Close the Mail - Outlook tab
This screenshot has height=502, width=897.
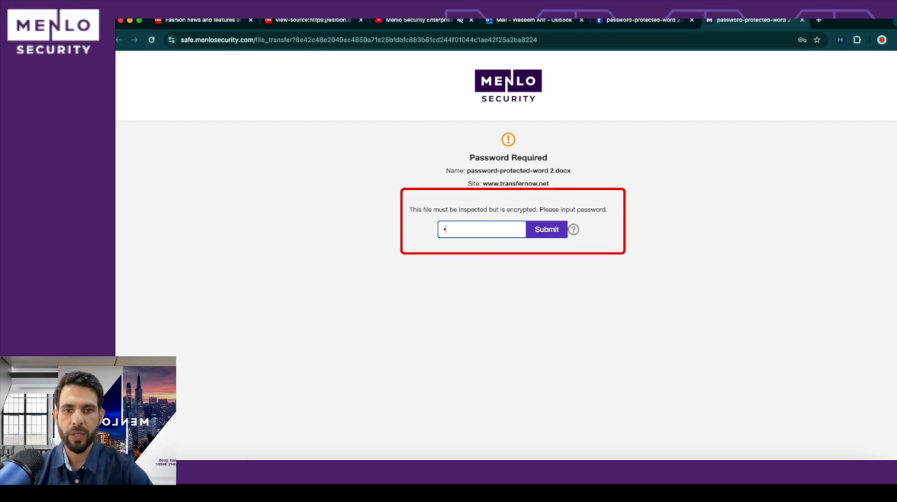(581, 20)
